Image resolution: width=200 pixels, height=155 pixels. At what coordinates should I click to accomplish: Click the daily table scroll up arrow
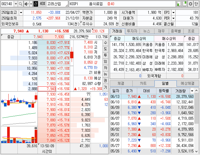[x=197, y=90]
